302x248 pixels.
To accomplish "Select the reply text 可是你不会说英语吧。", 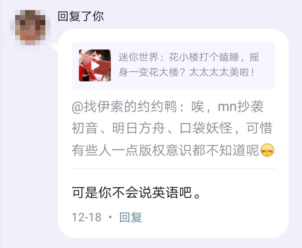I will coord(136,193).
